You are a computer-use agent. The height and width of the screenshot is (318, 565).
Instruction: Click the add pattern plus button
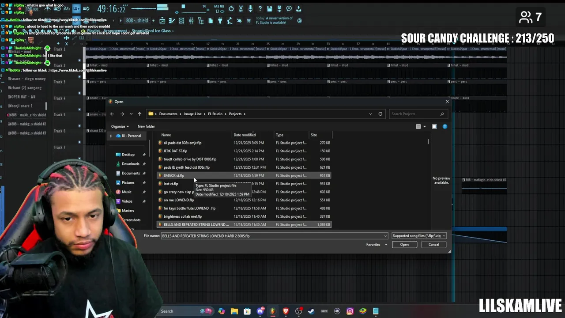(x=153, y=21)
